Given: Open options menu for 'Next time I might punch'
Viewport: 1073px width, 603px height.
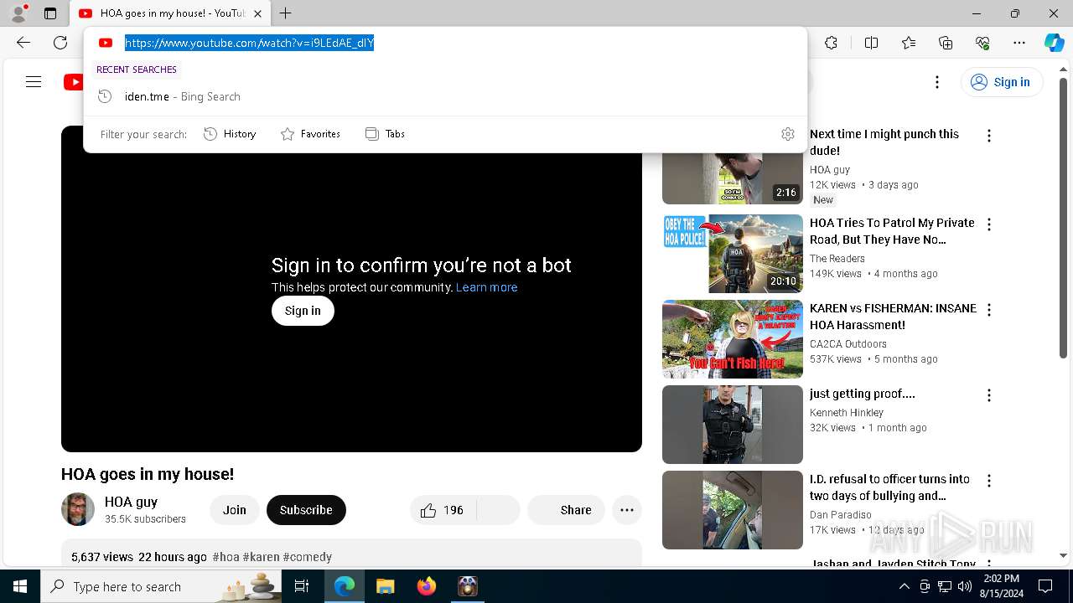Looking at the screenshot, I should [989, 136].
